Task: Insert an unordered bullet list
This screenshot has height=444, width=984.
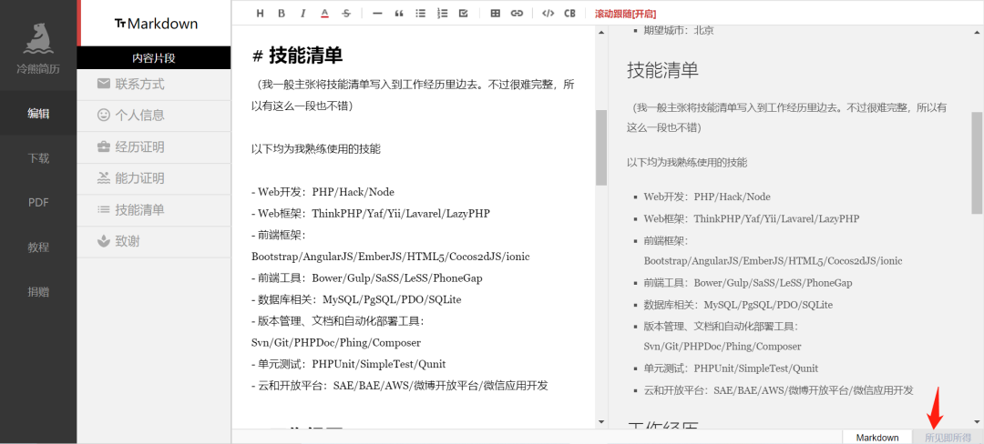Action: coord(420,13)
